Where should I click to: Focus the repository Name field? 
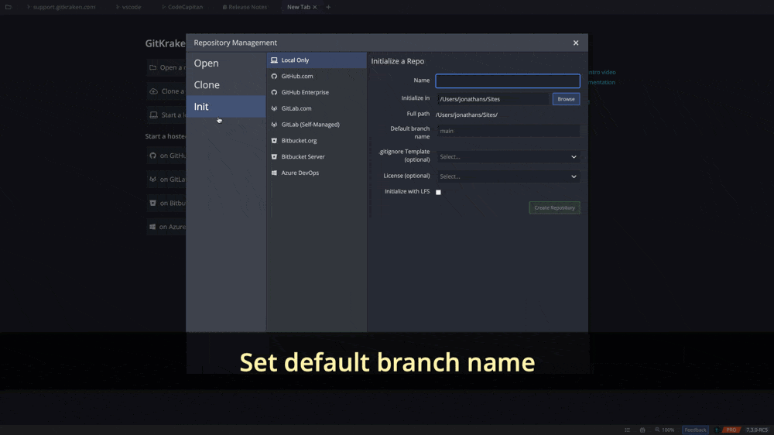coord(508,80)
